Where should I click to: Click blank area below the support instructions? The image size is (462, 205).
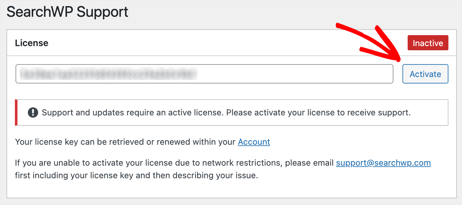click(x=232, y=190)
